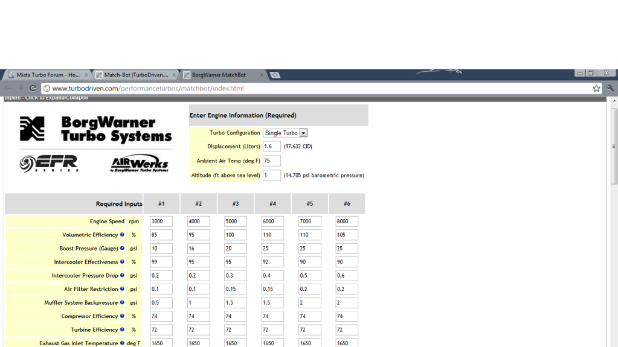Open Chrome wrench settings menu

[610, 88]
